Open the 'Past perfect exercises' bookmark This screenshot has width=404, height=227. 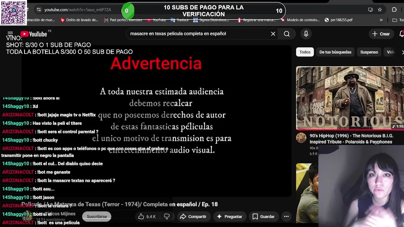point(123,20)
